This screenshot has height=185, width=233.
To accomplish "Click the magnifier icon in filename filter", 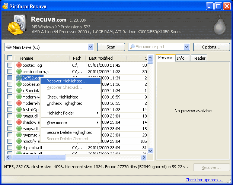I will tap(132, 47).
